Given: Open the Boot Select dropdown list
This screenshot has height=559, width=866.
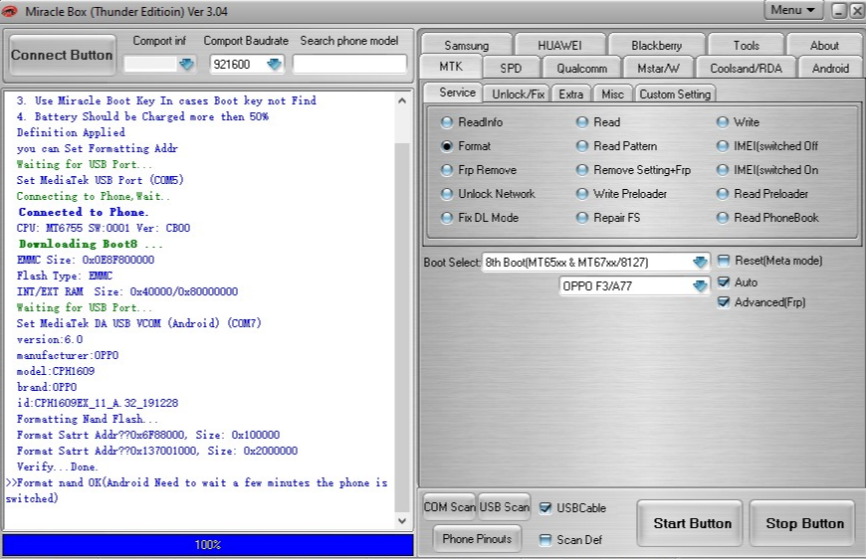Looking at the screenshot, I should [x=700, y=263].
